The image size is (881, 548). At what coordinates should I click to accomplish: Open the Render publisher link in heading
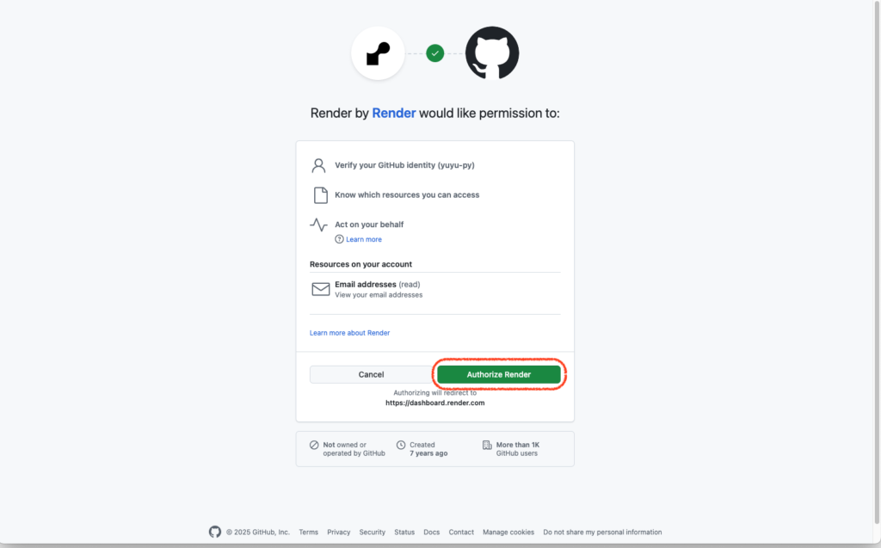point(394,113)
